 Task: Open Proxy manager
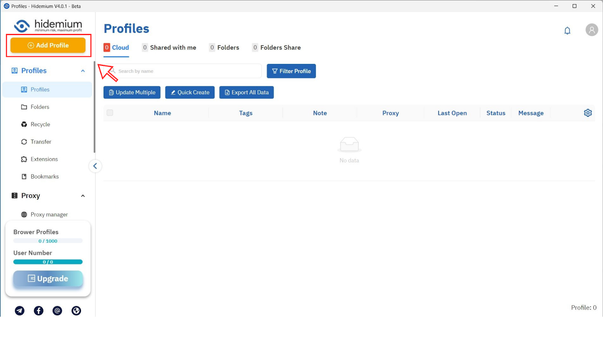47,214
